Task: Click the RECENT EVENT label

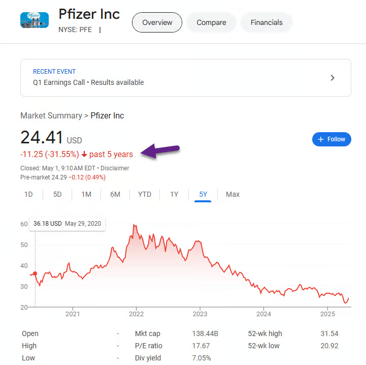Action: (54, 72)
